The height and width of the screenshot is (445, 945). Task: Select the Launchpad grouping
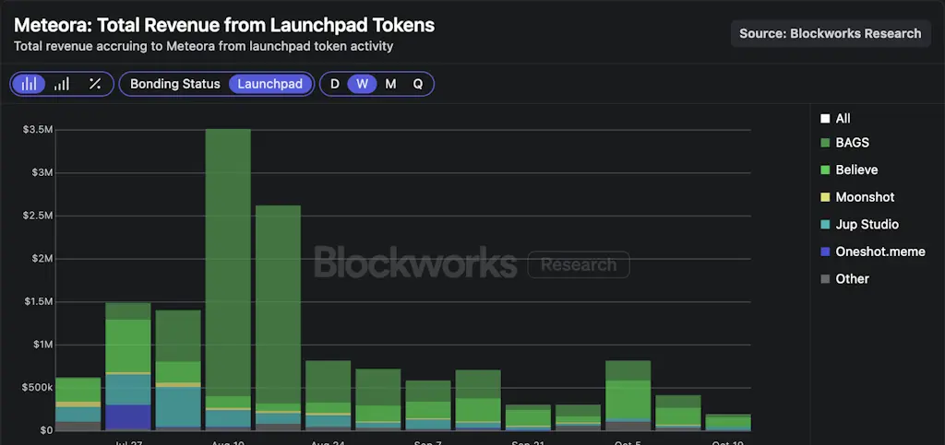[270, 84]
